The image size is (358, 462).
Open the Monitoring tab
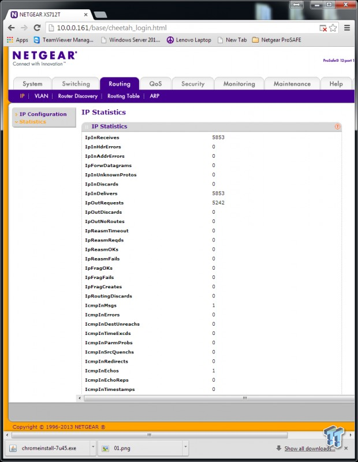(239, 84)
